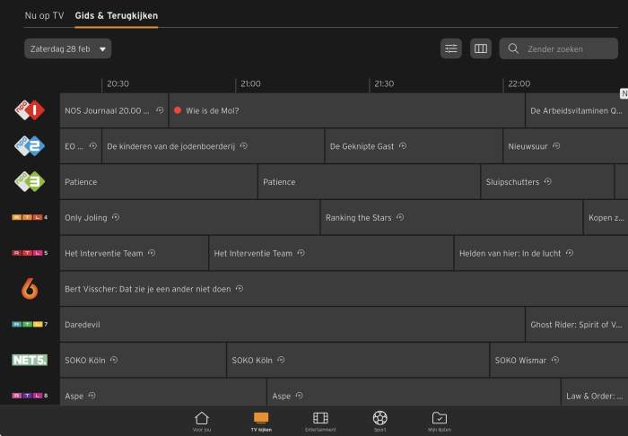Image resolution: width=628 pixels, height=436 pixels.
Task: Open the Voor jou home icon
Action: tap(202, 420)
